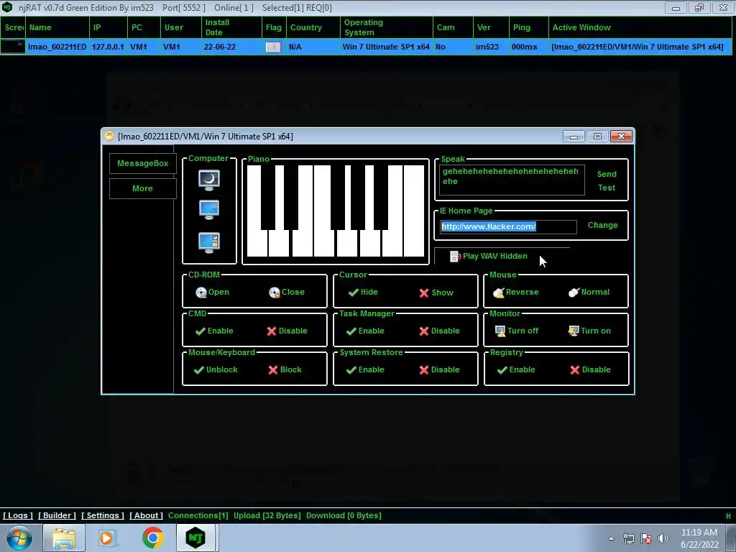This screenshot has width=736, height=552.
Task: Click Download [0 Bytes] status text
Action: click(344, 515)
